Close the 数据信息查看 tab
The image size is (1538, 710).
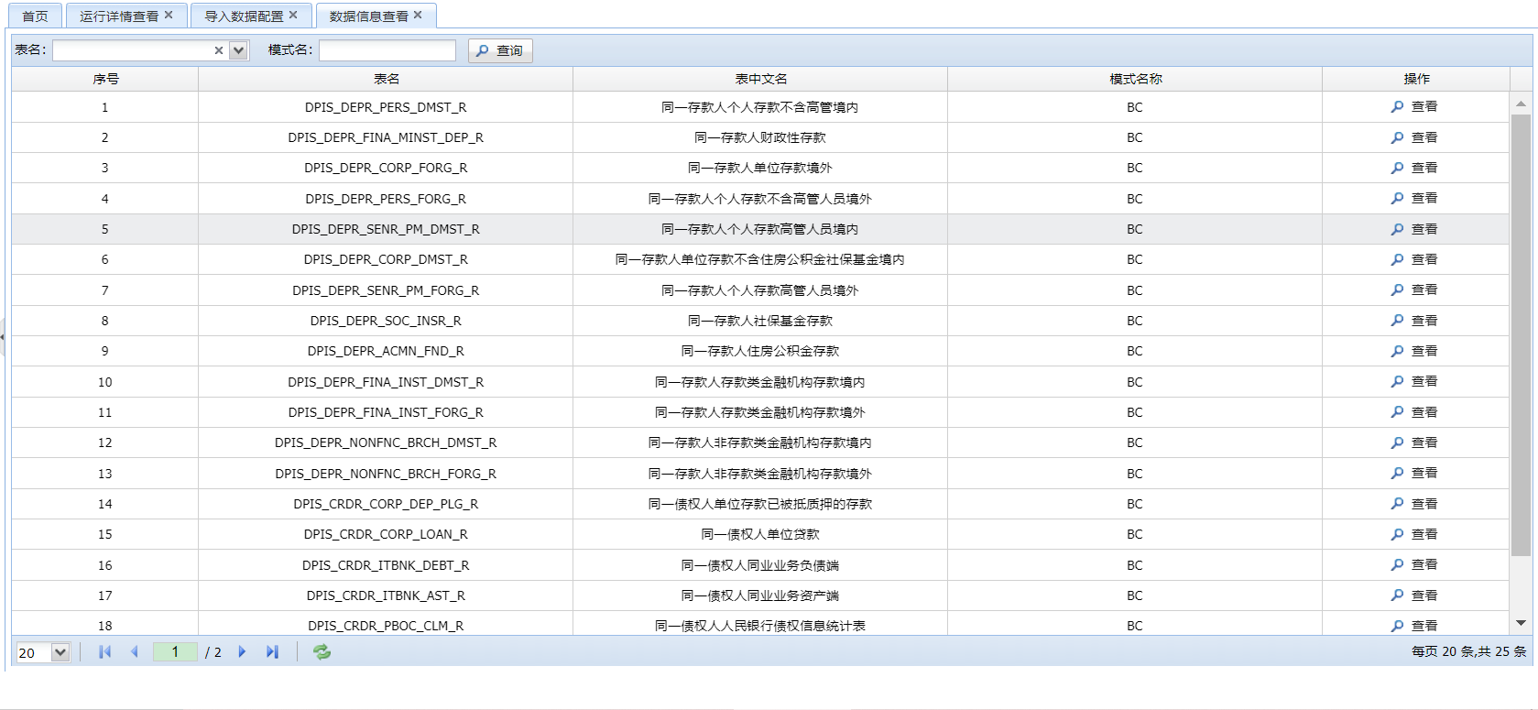pyautogui.click(x=418, y=16)
